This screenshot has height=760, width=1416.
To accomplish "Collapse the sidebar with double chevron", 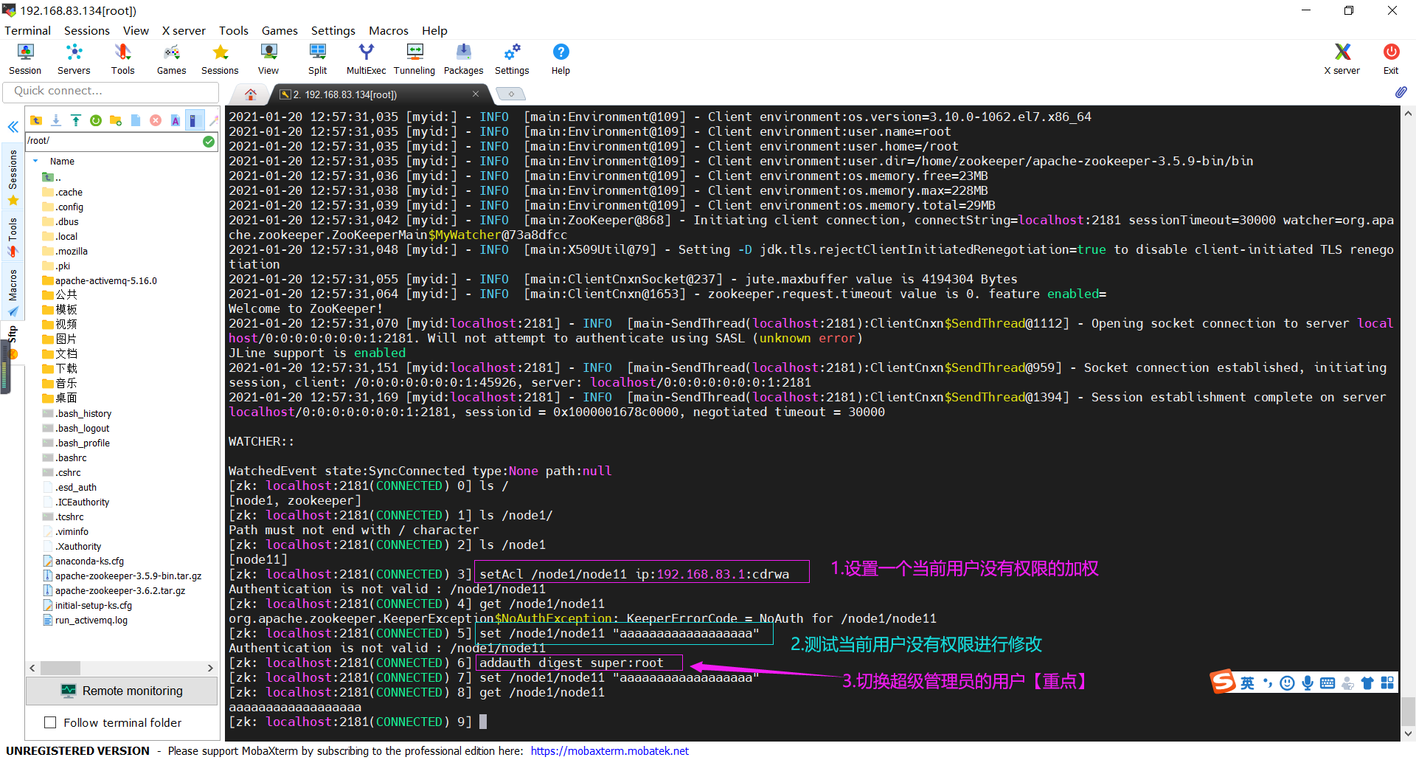I will [13, 127].
